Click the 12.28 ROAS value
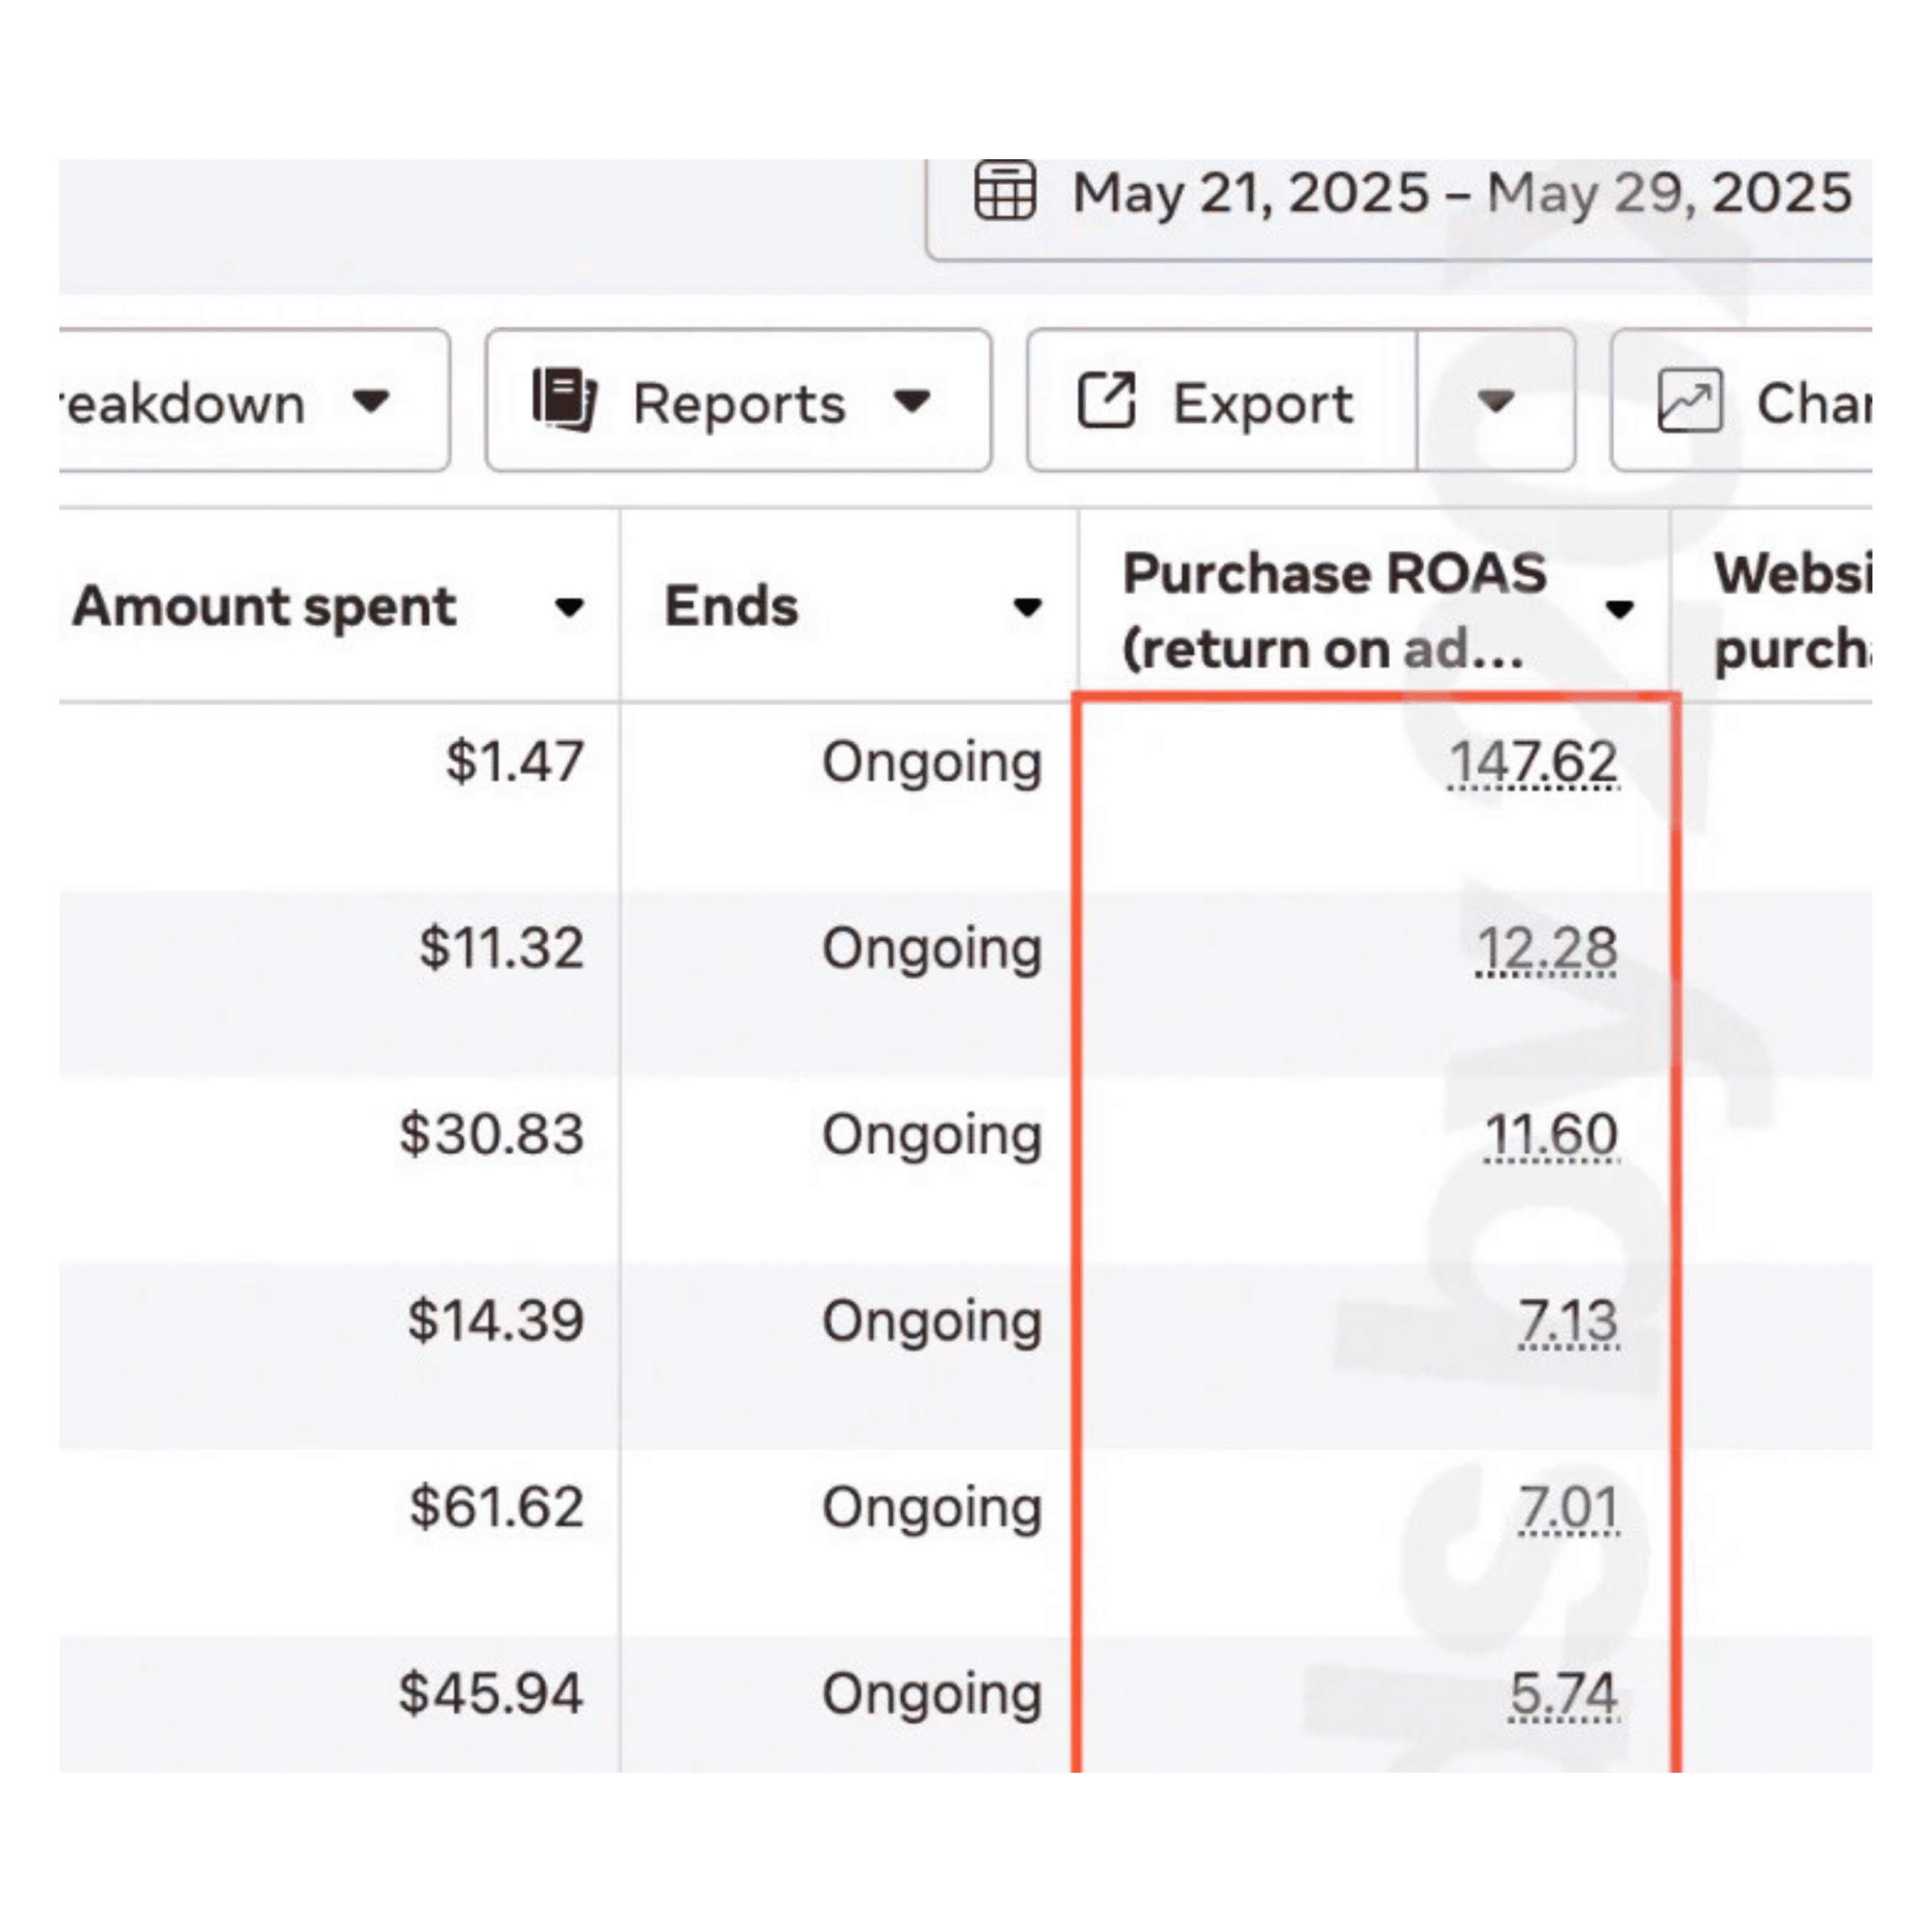 [1546, 948]
